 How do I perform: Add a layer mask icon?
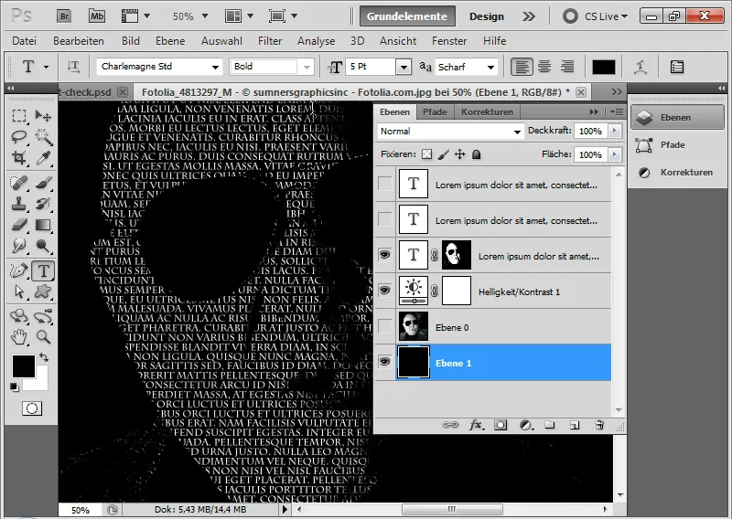[501, 425]
